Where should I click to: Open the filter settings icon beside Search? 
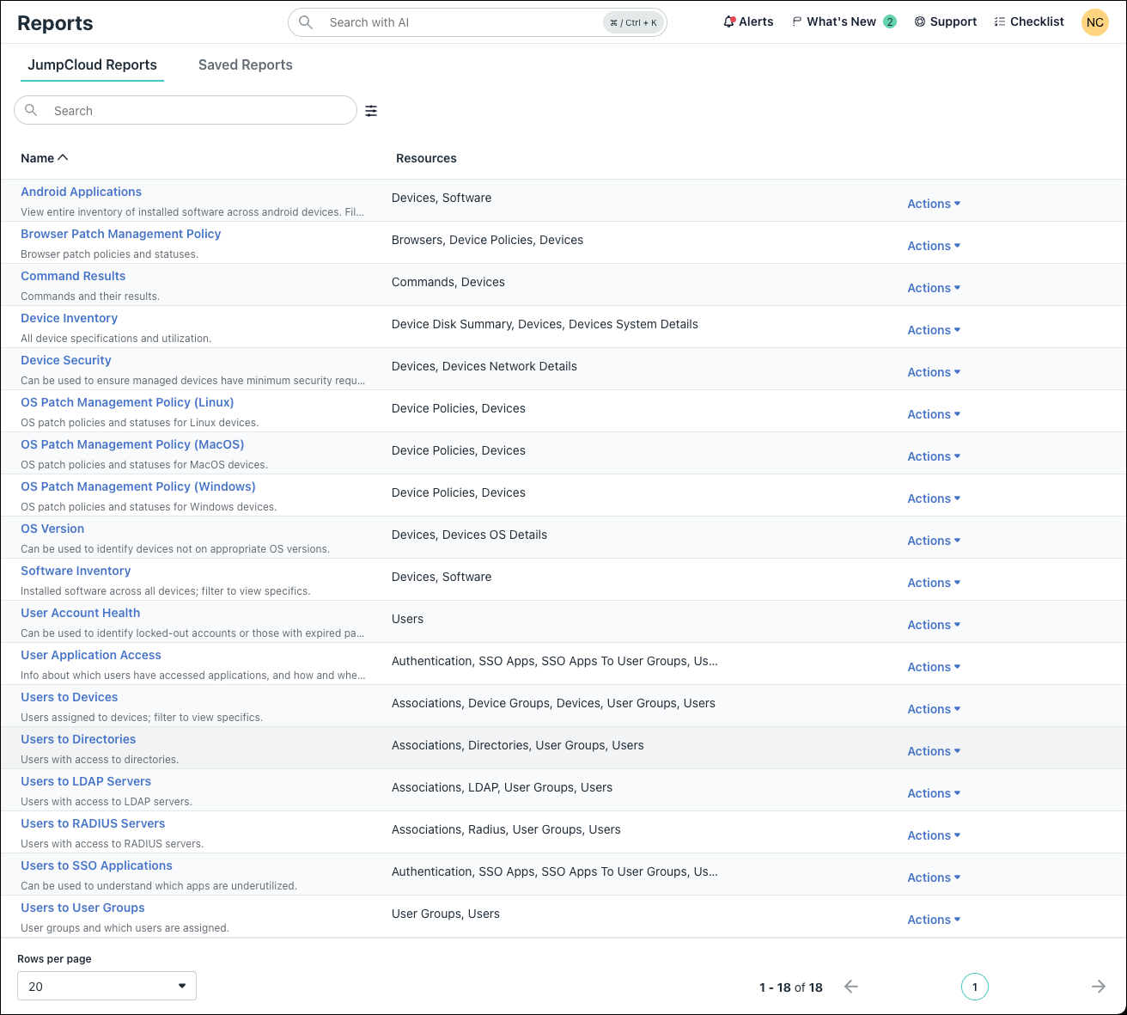[x=371, y=111]
